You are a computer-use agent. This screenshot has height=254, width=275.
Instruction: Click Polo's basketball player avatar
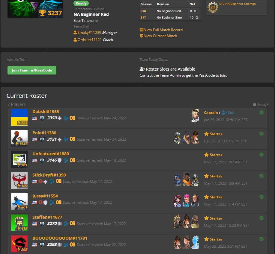click(19, 138)
